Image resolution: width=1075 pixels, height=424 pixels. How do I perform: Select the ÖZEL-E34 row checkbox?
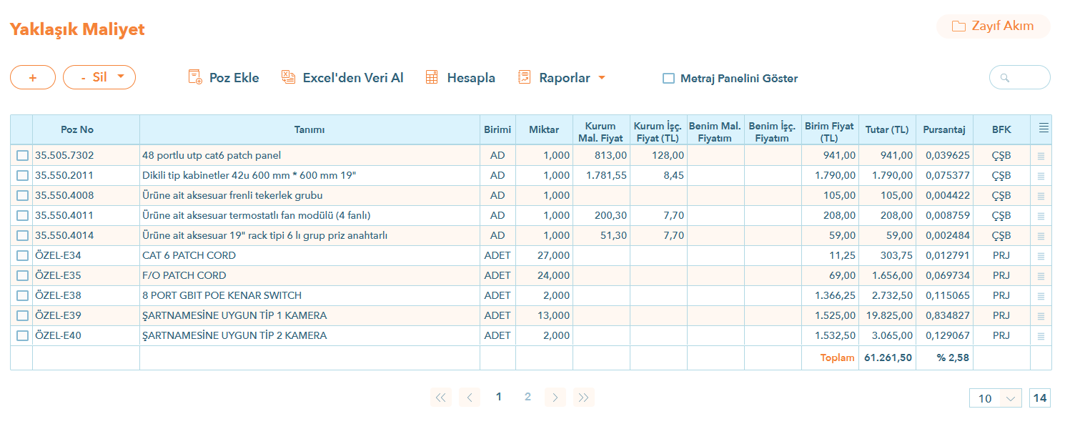click(22, 255)
